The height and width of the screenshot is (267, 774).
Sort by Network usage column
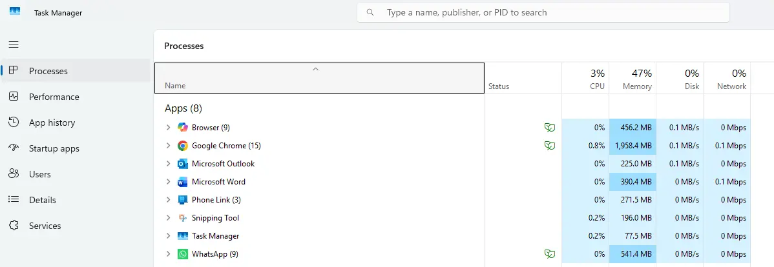(727, 78)
